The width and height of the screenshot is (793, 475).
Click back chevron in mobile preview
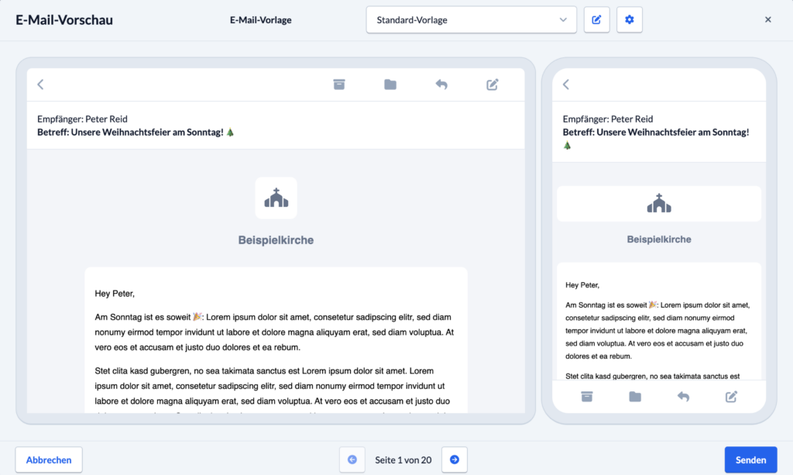(566, 84)
